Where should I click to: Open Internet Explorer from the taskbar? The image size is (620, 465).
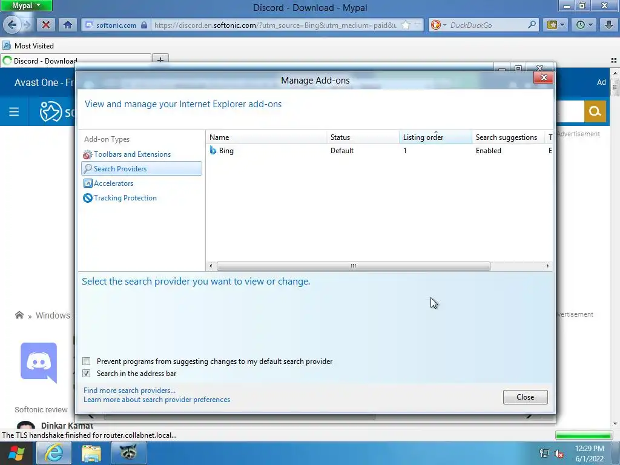(x=54, y=453)
